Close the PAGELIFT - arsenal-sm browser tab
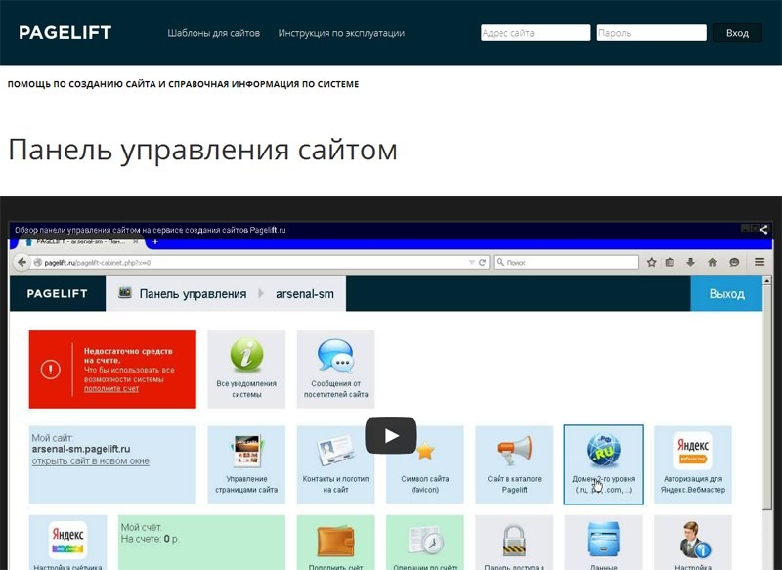Screen dimensions: 782x570 [135, 241]
